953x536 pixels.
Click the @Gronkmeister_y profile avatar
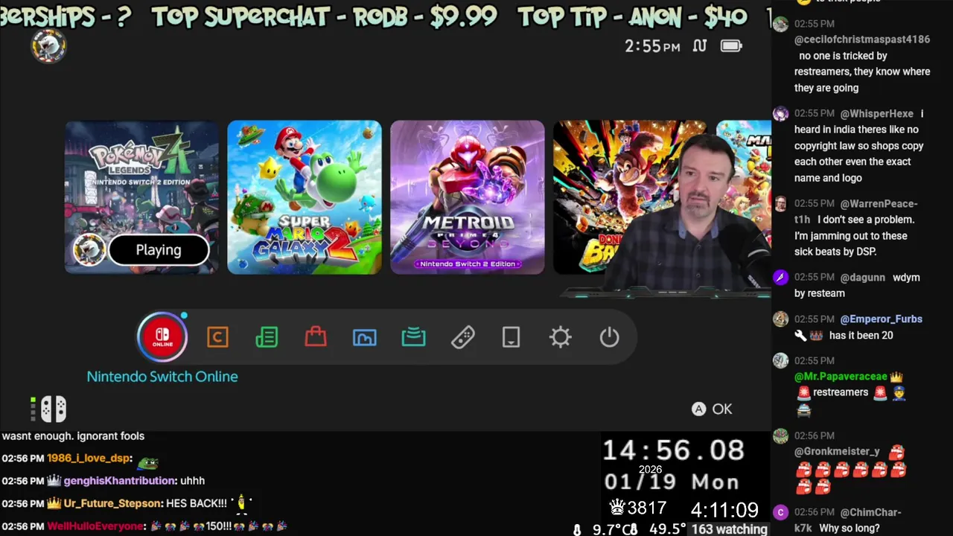coord(780,436)
